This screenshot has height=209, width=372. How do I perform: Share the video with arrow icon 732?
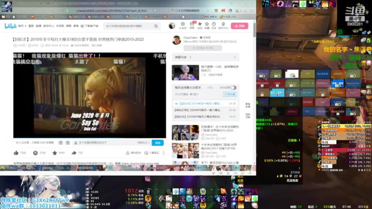pyautogui.click(x=74, y=153)
